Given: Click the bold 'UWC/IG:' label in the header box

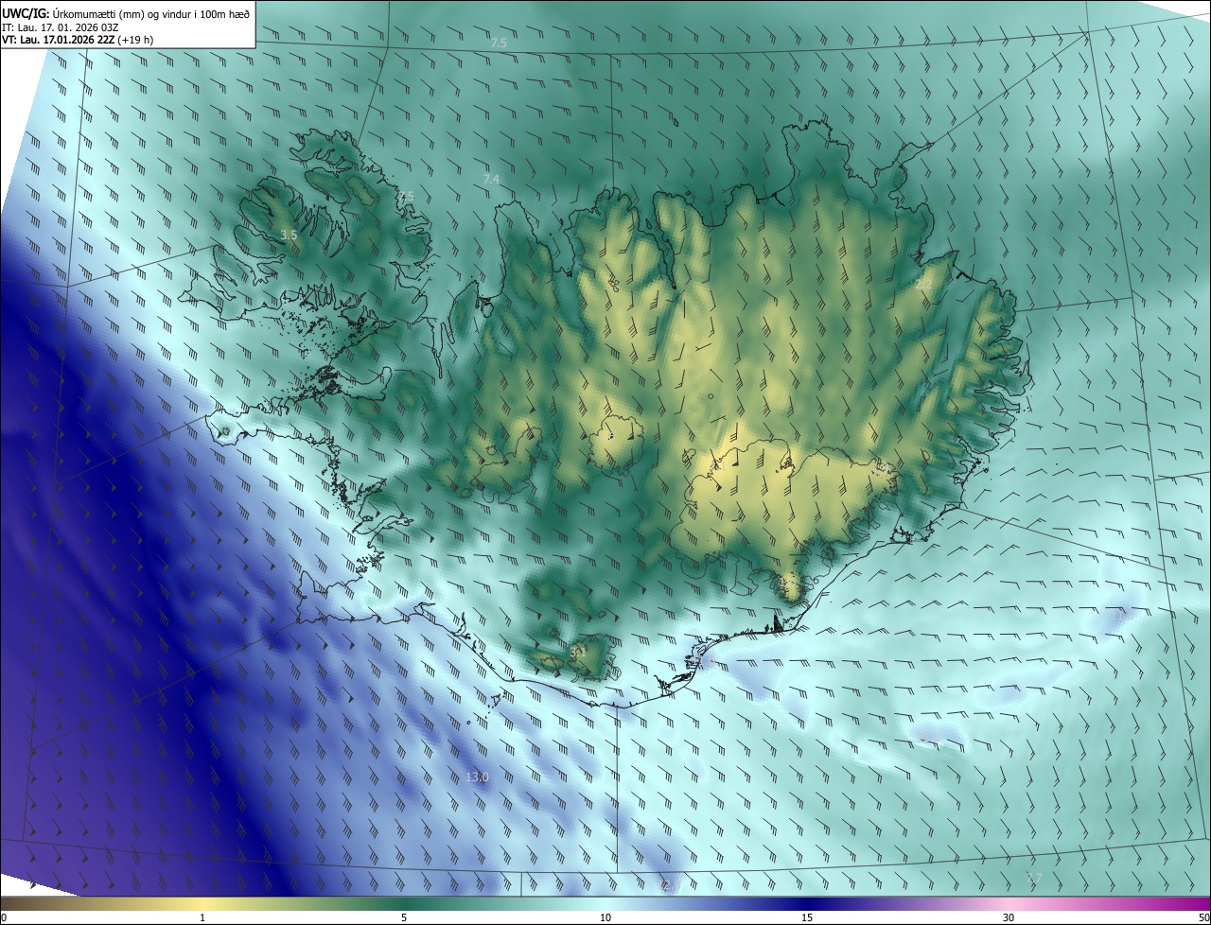Looking at the screenshot, I should click(25, 12).
